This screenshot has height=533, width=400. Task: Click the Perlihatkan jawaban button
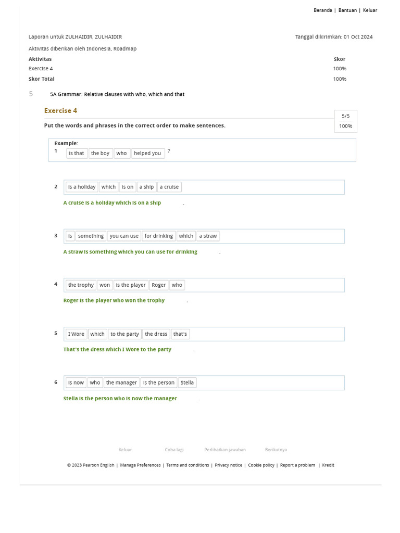[225, 450]
